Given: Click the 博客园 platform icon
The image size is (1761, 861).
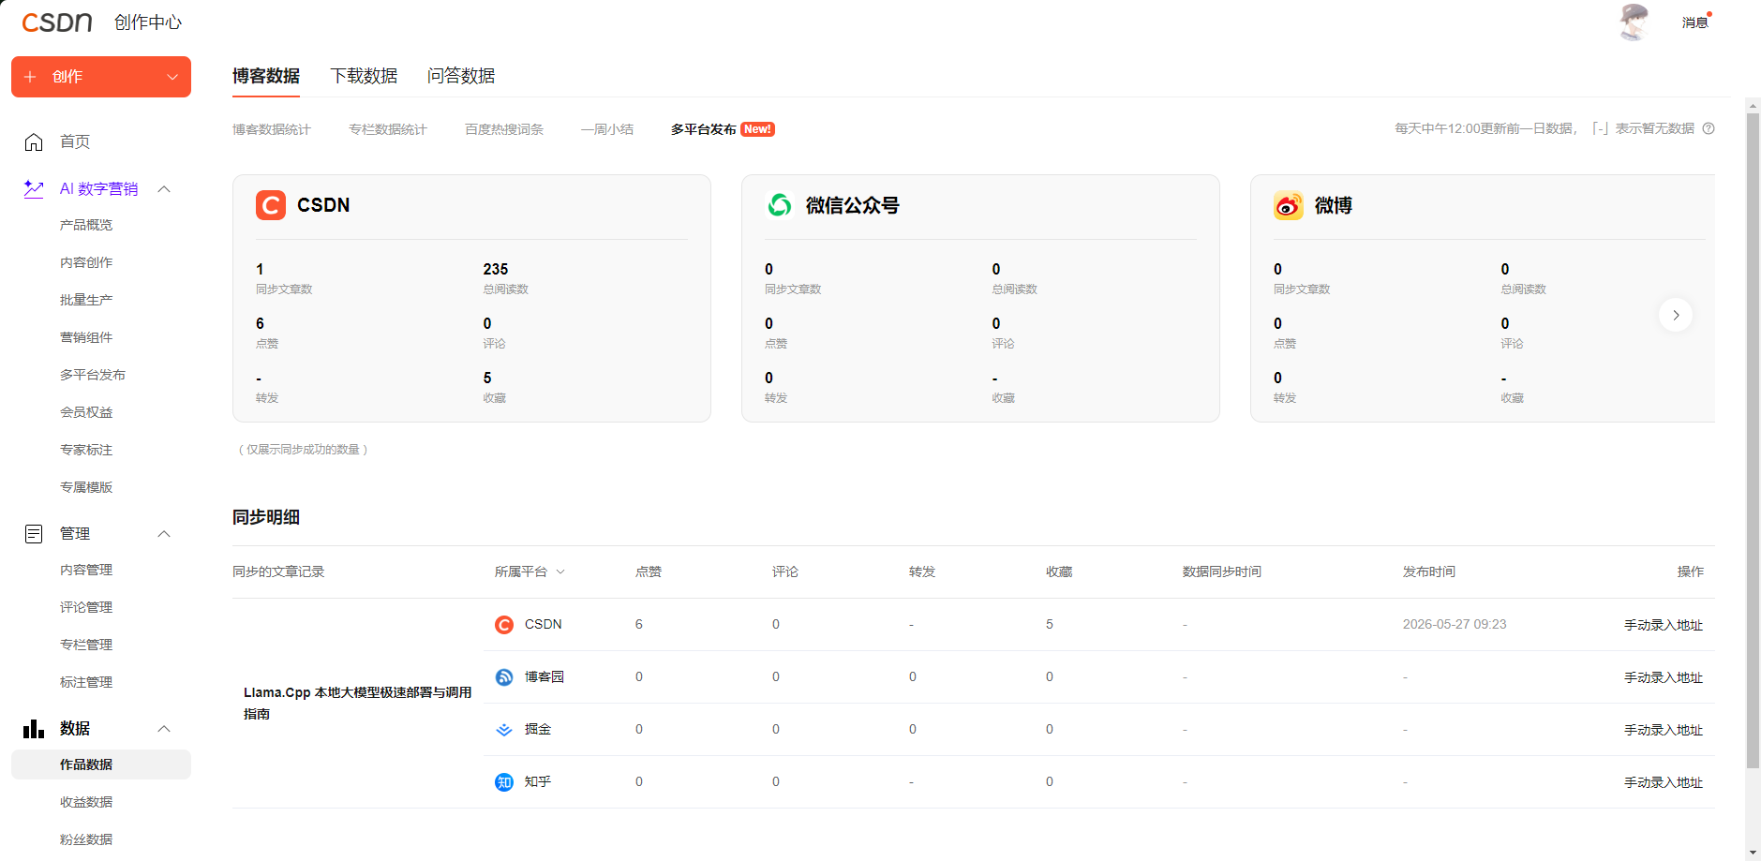Looking at the screenshot, I should [x=504, y=677].
